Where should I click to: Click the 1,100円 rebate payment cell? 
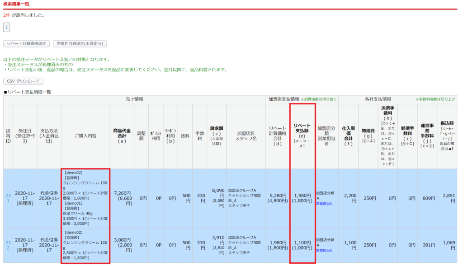click(x=302, y=245)
